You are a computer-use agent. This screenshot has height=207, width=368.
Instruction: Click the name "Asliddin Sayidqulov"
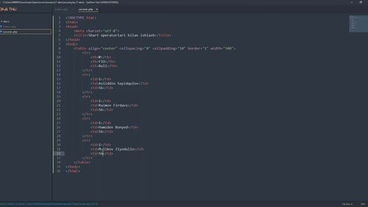click(x=118, y=83)
